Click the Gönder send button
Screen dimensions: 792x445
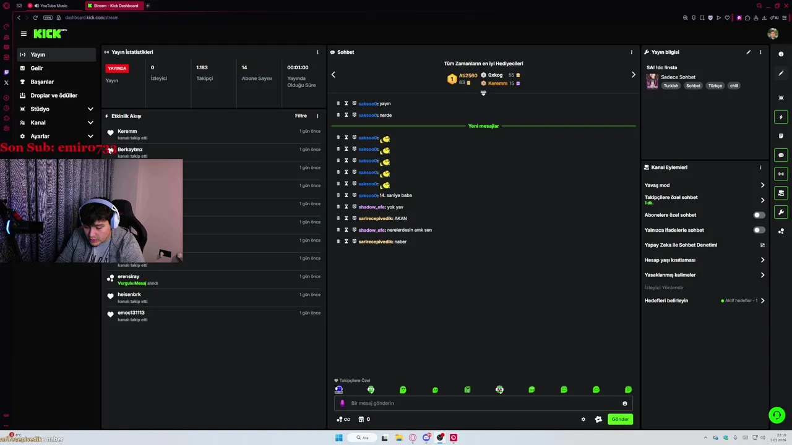click(620, 419)
